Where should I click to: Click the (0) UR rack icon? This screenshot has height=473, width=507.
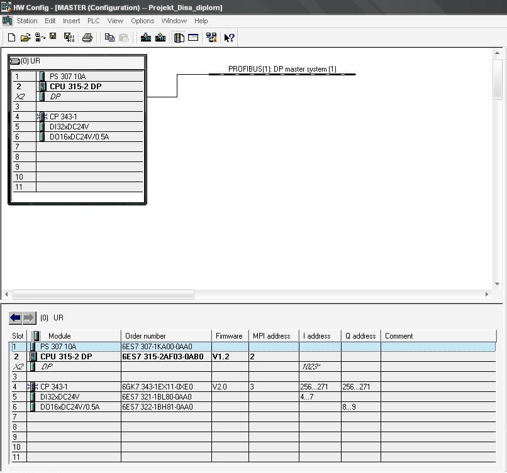click(x=15, y=61)
